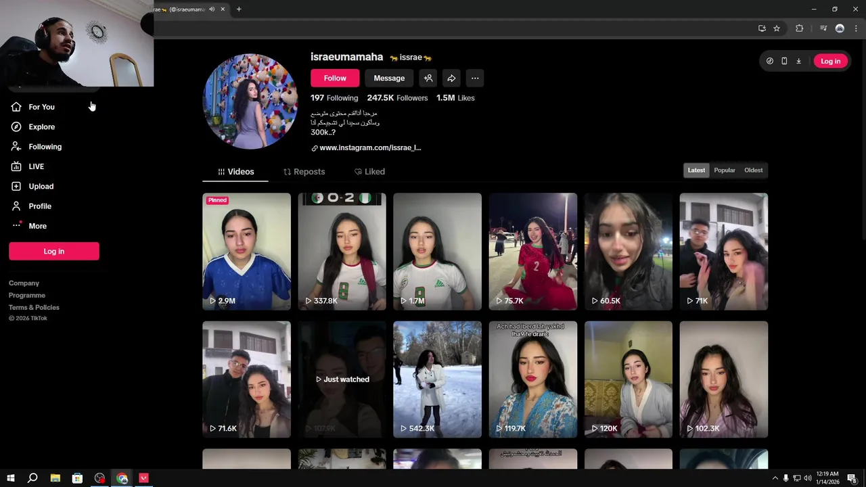This screenshot has height=487, width=866.
Task: Share this profile via arrow icon
Action: tap(451, 78)
